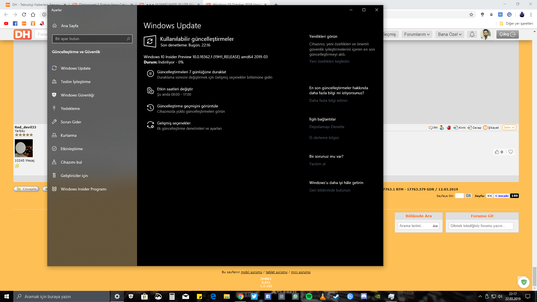Viewport: 537px width, 302px height.
Task: Open İS derleme bilgisi link
Action: tap(324, 138)
